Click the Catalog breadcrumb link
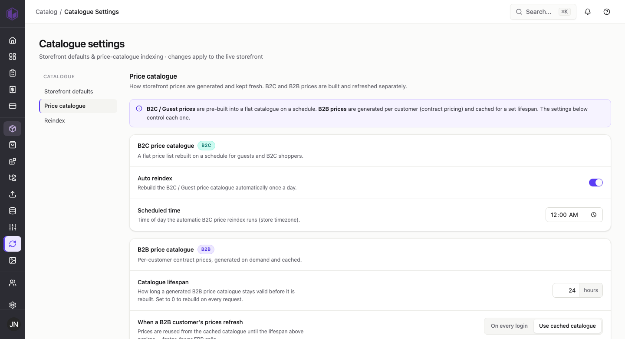This screenshot has height=339, width=625. (46, 12)
